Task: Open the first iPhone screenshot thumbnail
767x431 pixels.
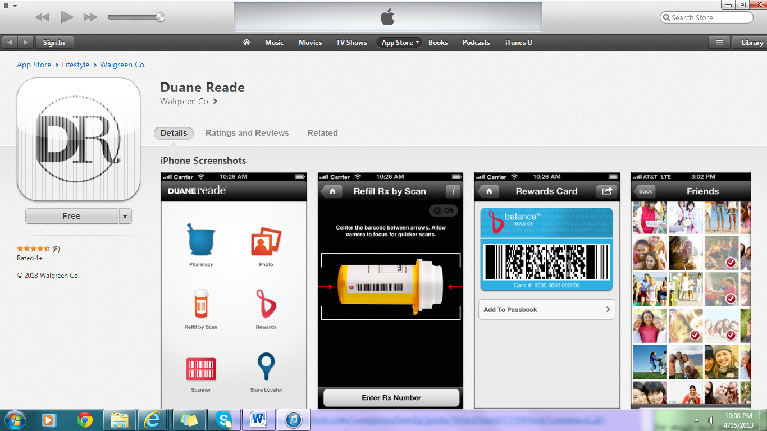Action: (234, 290)
